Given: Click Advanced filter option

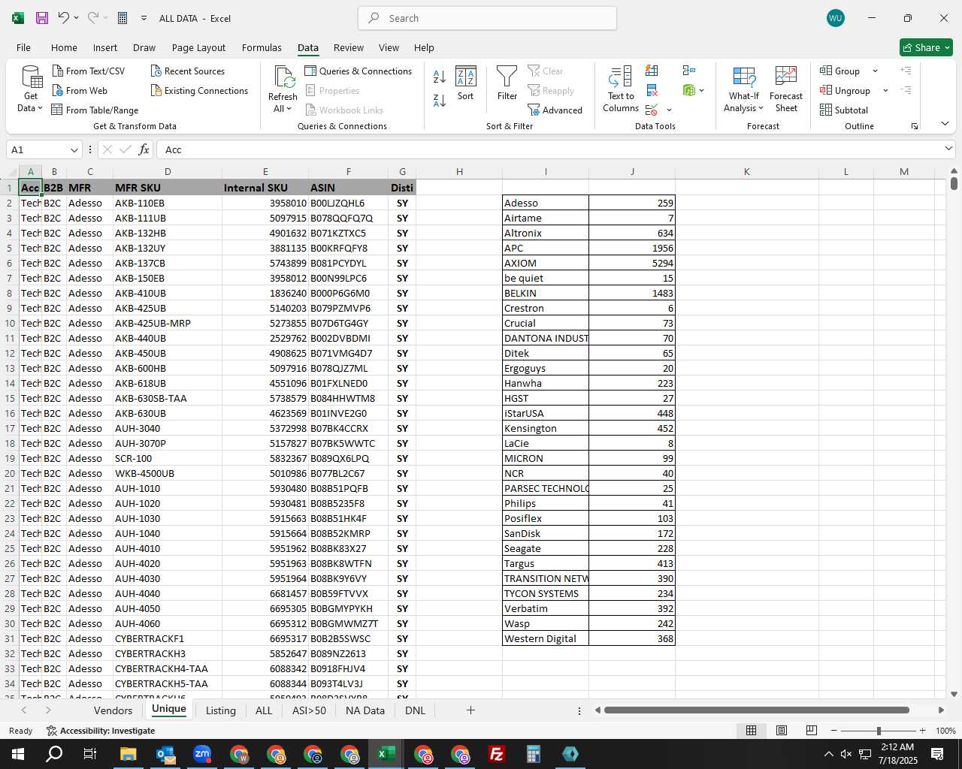Looking at the screenshot, I should coord(555,110).
